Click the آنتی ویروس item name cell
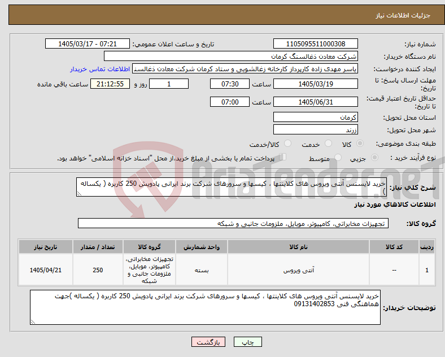 298,270
